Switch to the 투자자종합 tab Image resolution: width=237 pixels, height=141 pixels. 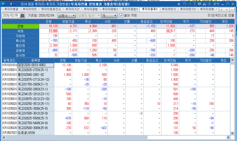tap(91, 9)
